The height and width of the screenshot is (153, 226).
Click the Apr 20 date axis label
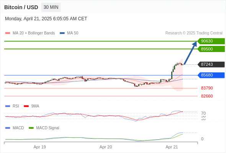pyautogui.click(x=106, y=147)
